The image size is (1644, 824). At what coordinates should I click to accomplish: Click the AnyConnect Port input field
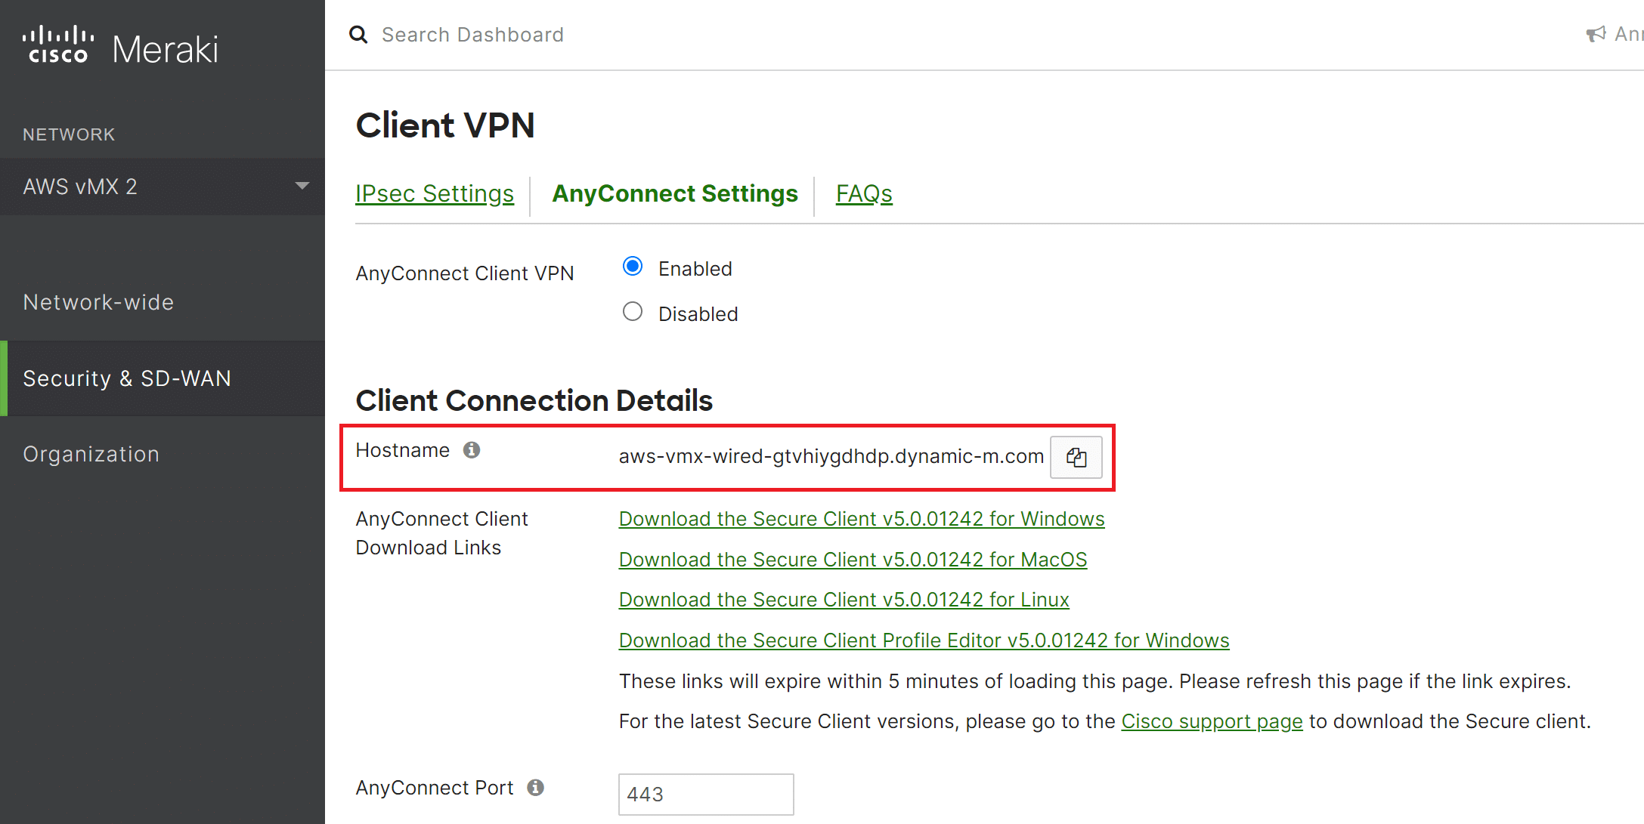(705, 795)
